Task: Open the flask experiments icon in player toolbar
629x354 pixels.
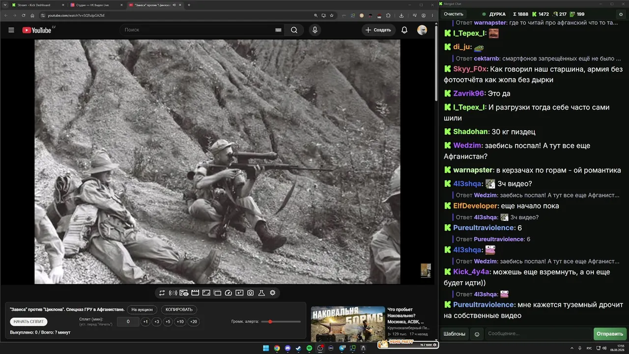Action: [x=261, y=293]
